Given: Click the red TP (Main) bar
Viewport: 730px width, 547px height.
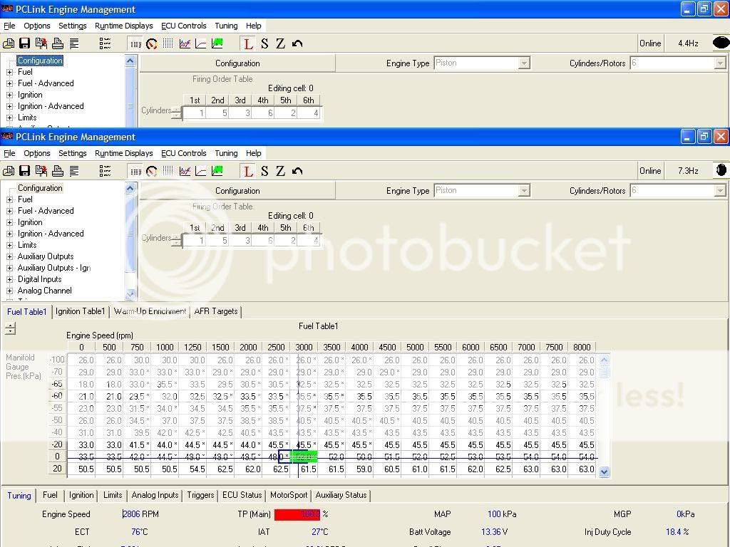Looking at the screenshot, I should point(297,514).
